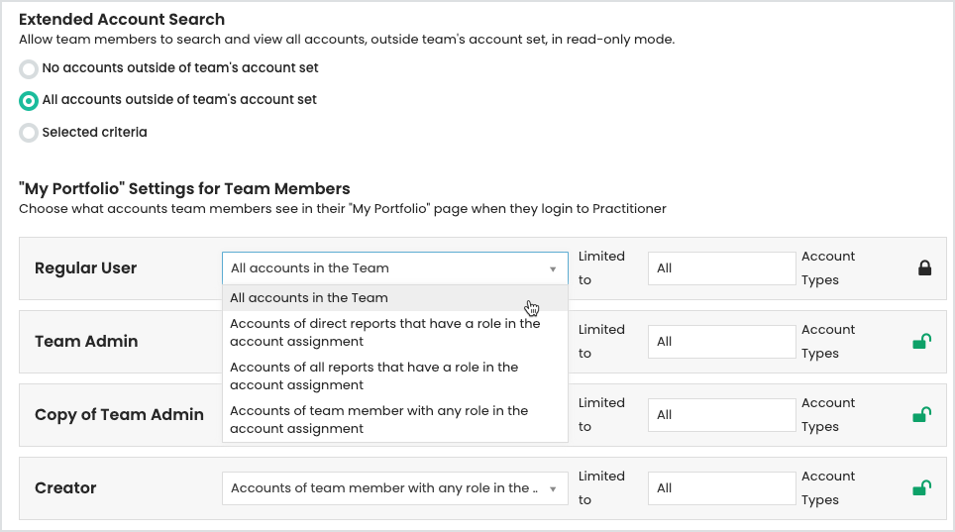Image resolution: width=955 pixels, height=532 pixels.
Task: Click the Creator row unlock icon
Action: point(921,488)
